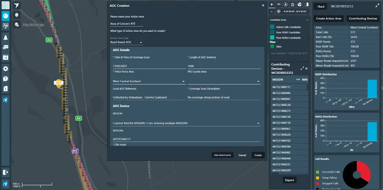
Task: Click Poor RSRQ Candidate color swatch
Action: [272, 38]
